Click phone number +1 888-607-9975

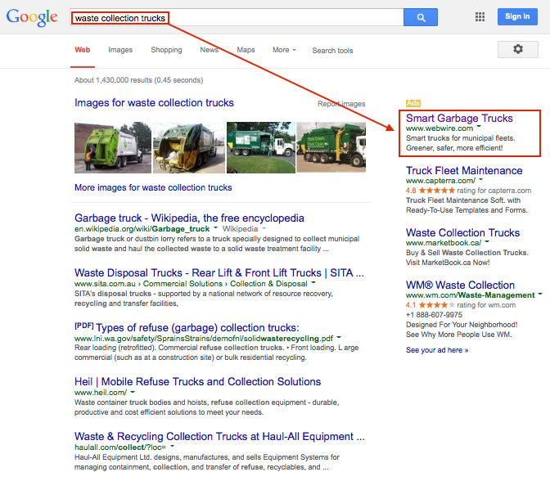point(434,315)
